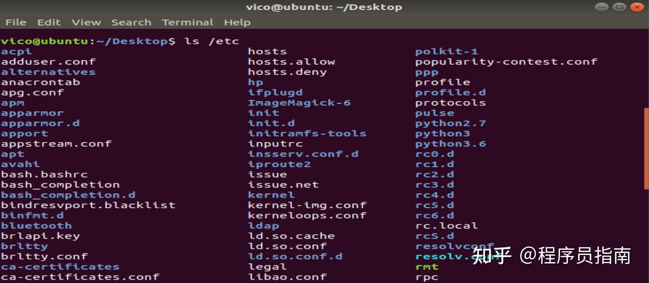Click the 'ImageMagick-6' directory entry
The width and height of the screenshot is (649, 283).
(299, 103)
